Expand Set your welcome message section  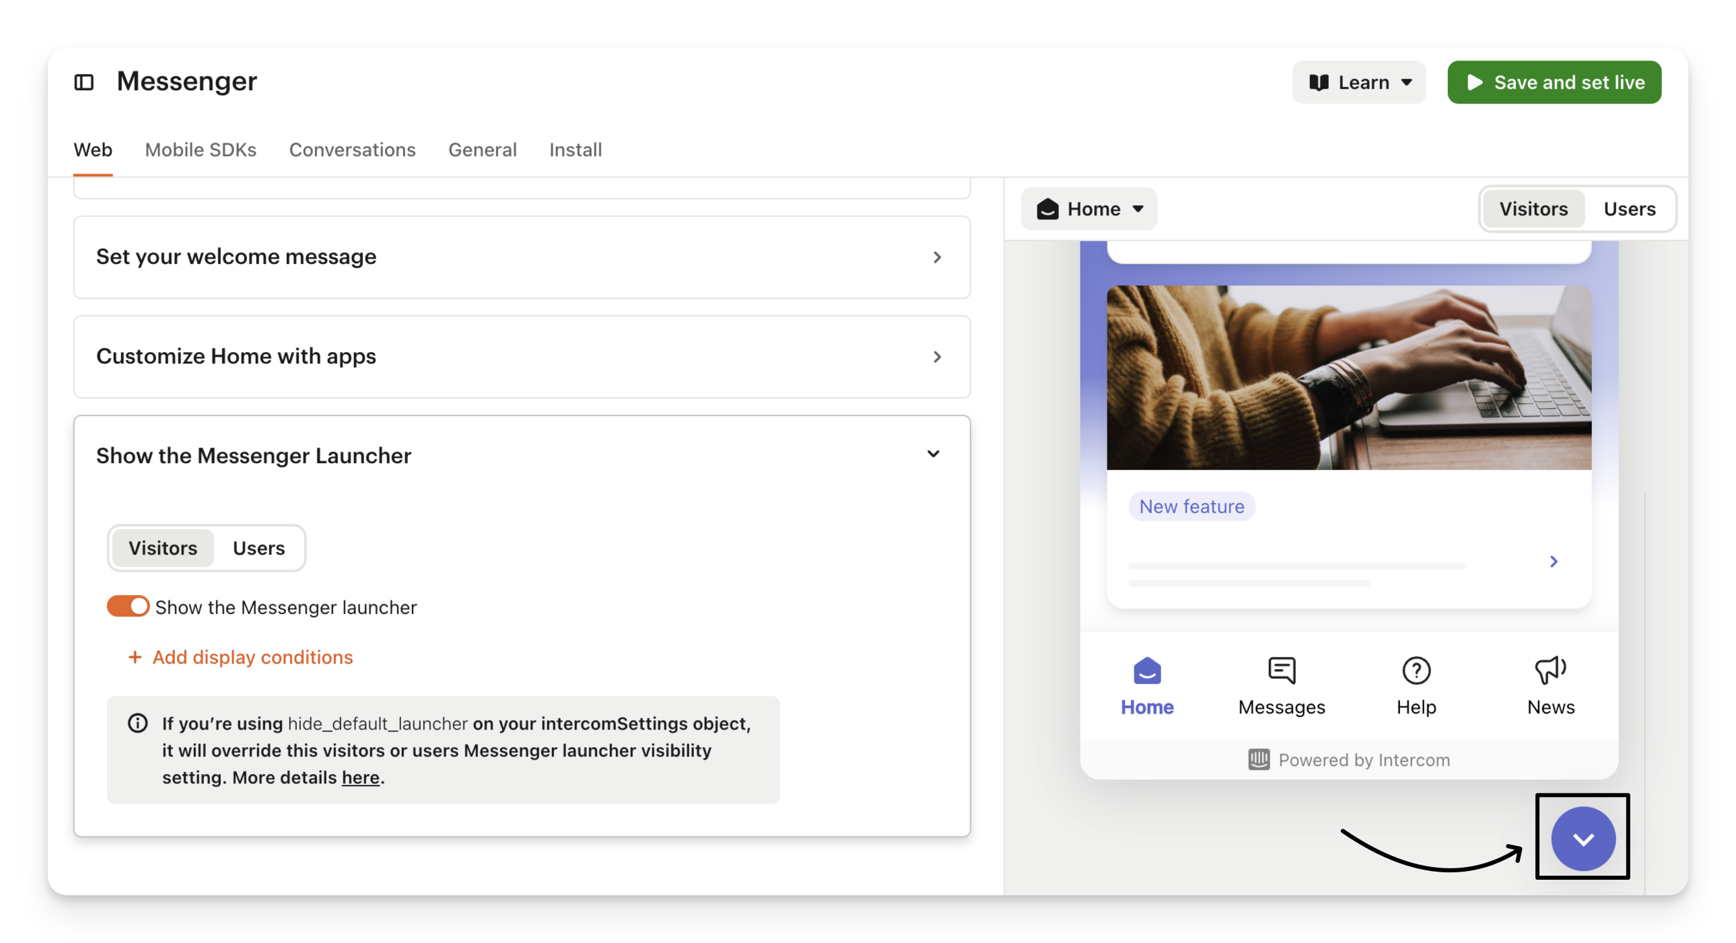click(937, 257)
